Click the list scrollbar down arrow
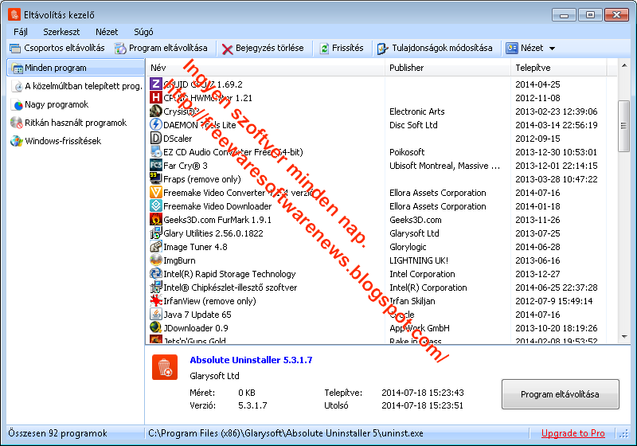The image size is (637, 446). pos(624,337)
